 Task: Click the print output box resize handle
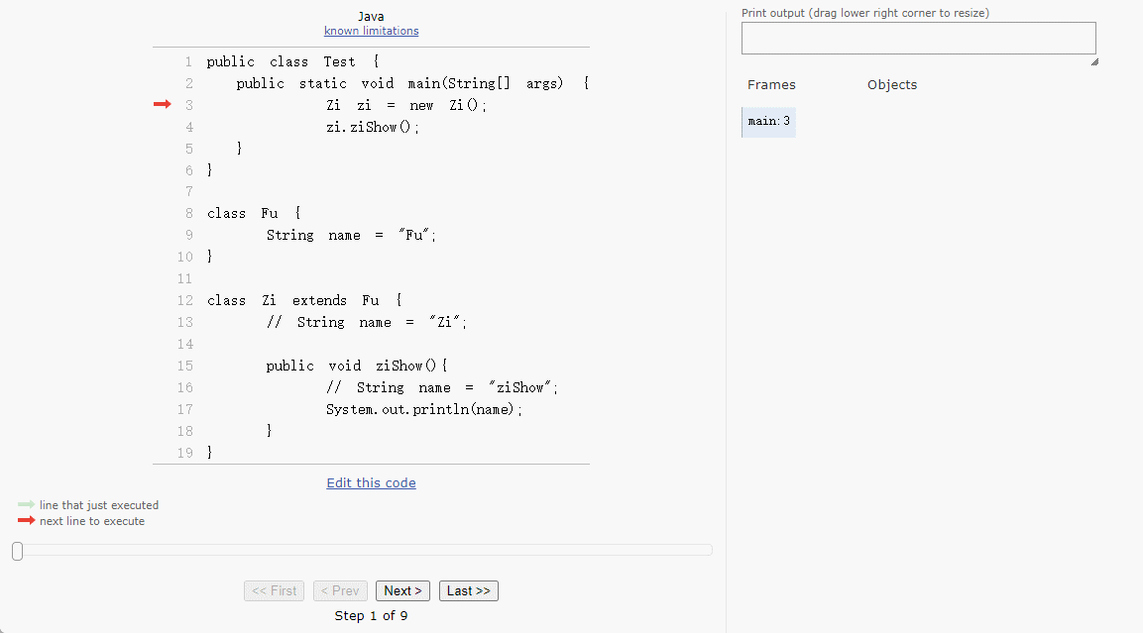[x=1093, y=61]
